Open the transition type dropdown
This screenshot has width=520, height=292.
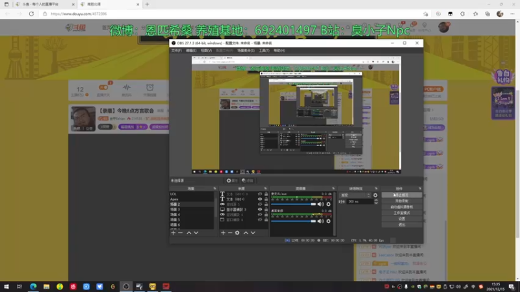pyautogui.click(x=355, y=195)
